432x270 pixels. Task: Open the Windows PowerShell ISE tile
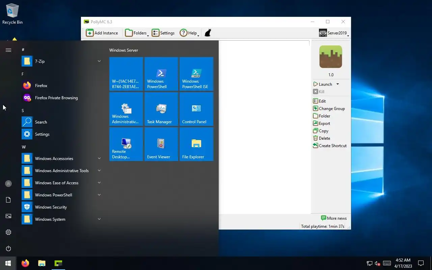click(x=196, y=74)
